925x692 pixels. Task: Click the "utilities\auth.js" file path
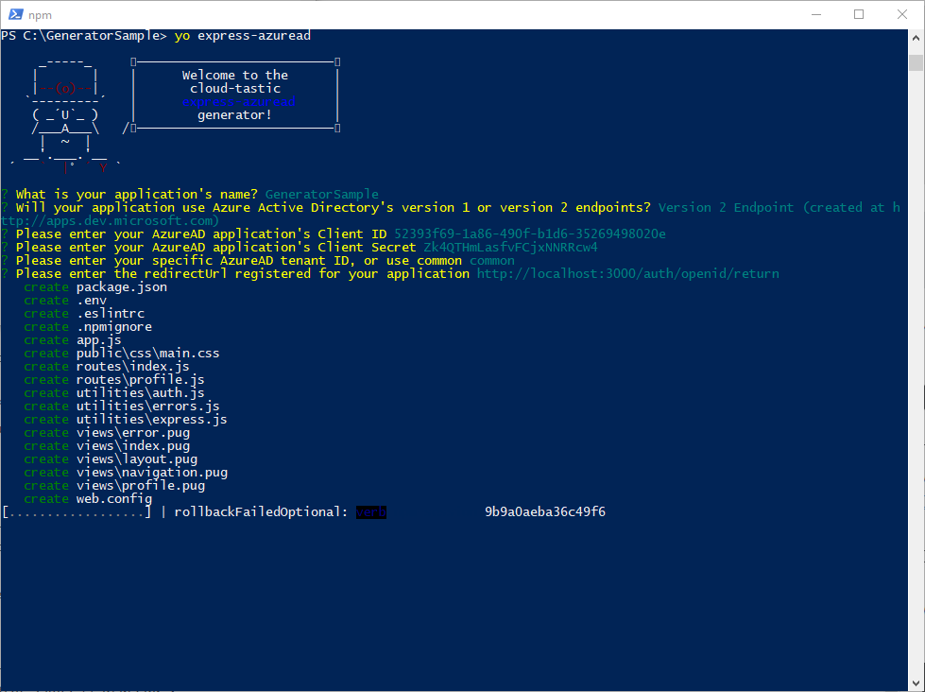tap(141, 393)
